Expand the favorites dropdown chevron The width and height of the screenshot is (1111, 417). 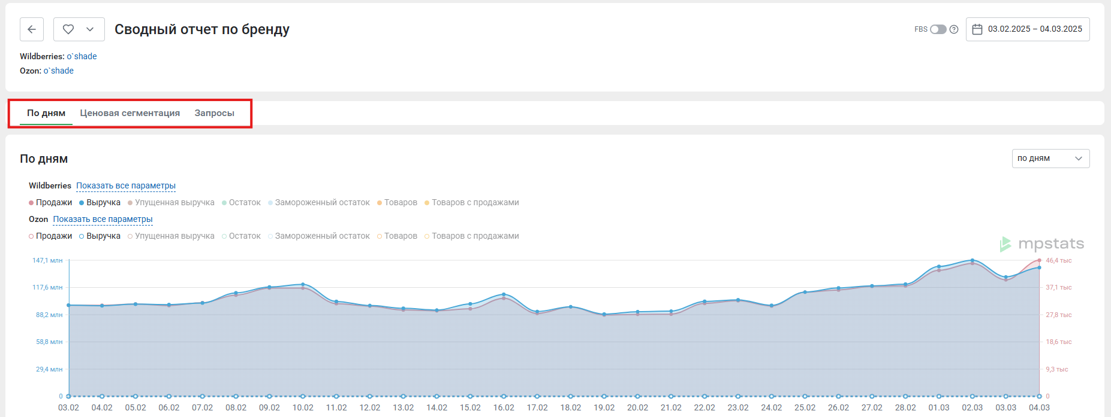coord(90,29)
